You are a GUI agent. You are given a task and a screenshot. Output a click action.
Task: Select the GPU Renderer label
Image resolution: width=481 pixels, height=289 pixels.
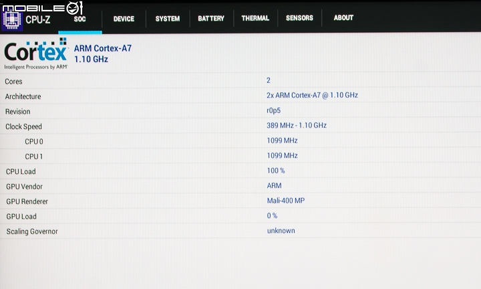coord(27,201)
